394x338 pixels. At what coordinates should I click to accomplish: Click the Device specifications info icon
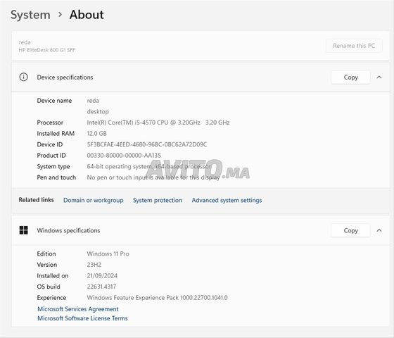[24, 77]
